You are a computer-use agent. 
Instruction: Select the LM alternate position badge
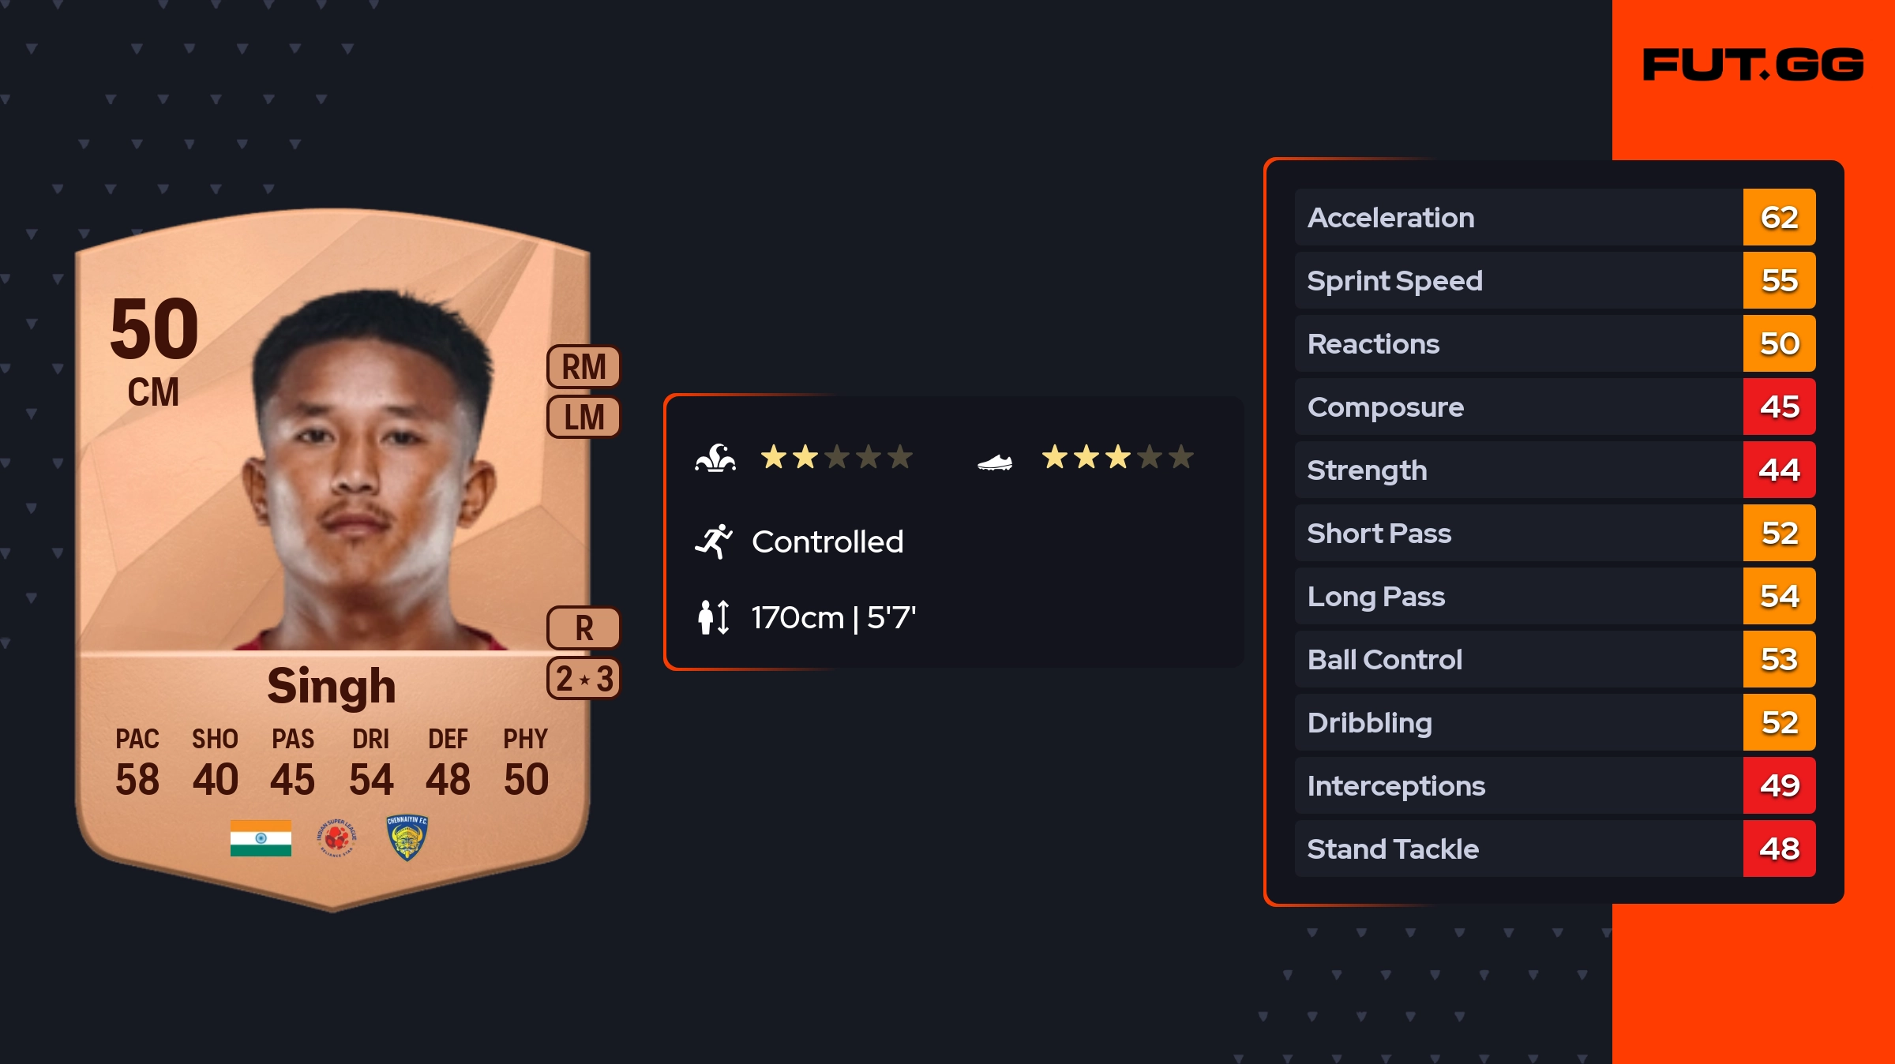(584, 417)
